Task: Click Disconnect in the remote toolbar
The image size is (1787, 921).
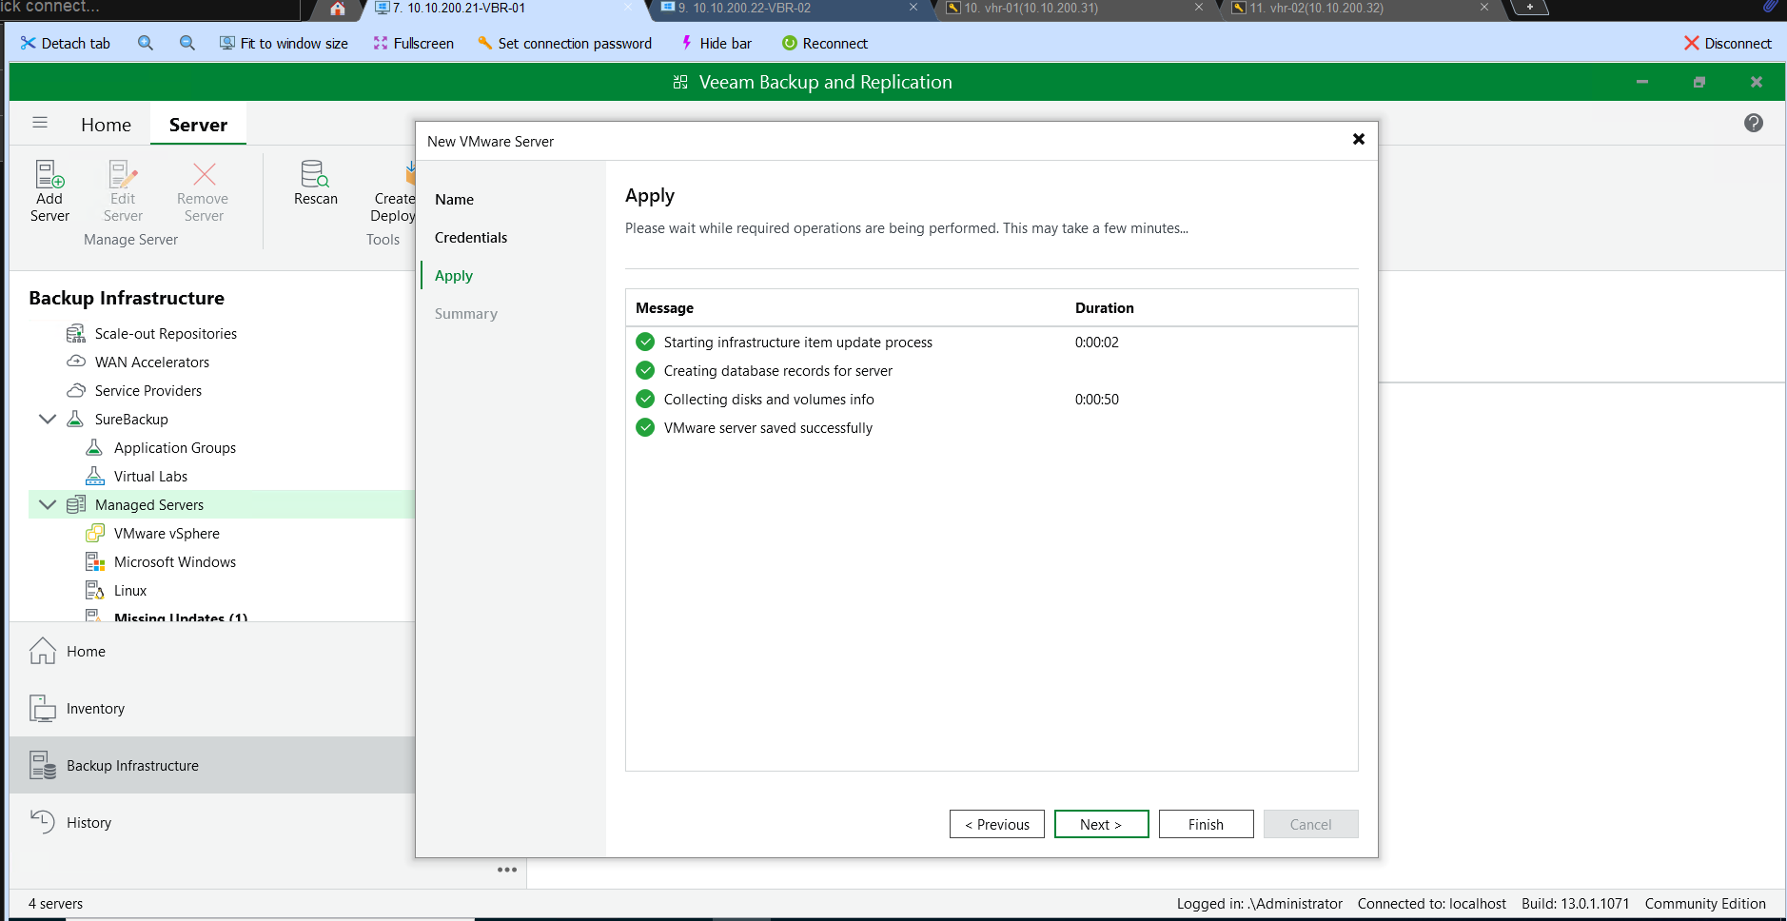Action: click(x=1728, y=44)
